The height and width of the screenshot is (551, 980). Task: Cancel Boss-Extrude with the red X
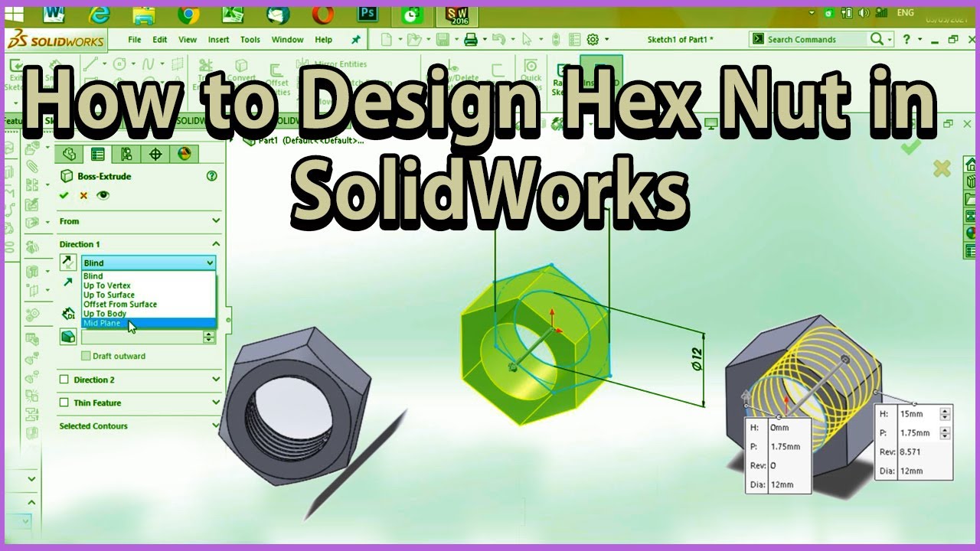(x=83, y=195)
